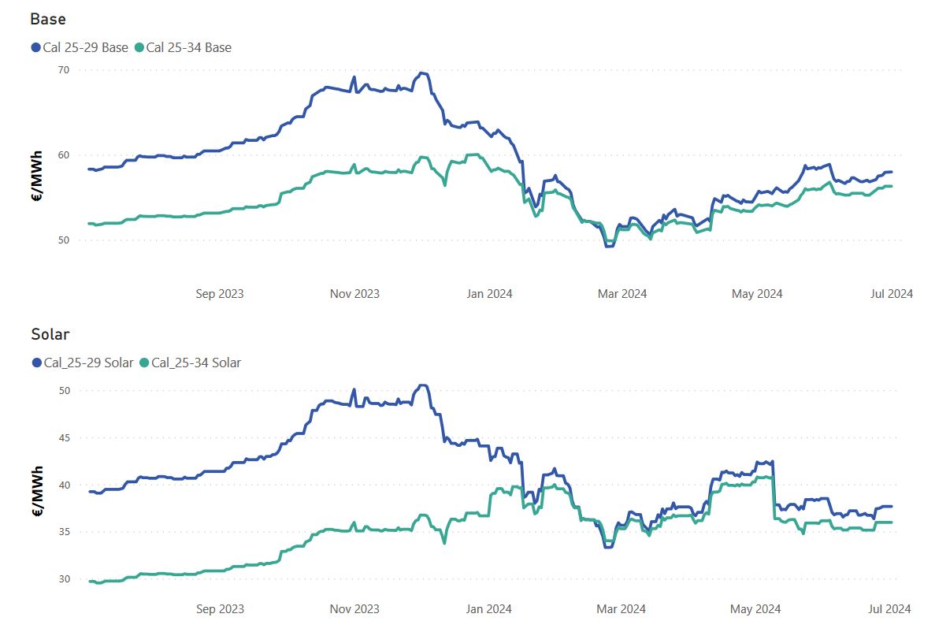This screenshot has height=636, width=935.
Task: Click the €/MWh label on Solar chart
Action: (x=37, y=491)
